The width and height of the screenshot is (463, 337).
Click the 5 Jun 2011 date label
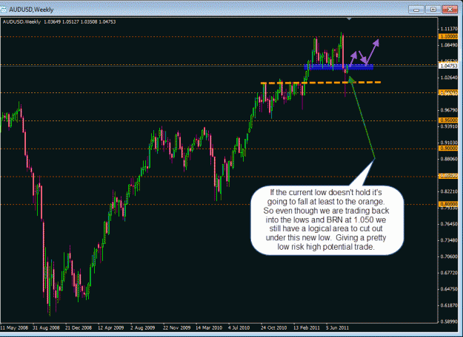tap(337, 327)
